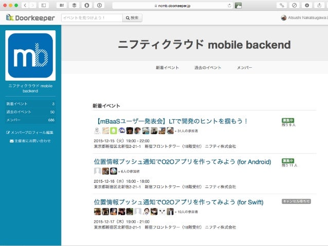Open メンバー in the sidebar
Image resolution: width=328 pixels, height=246 pixels.
coord(30,120)
